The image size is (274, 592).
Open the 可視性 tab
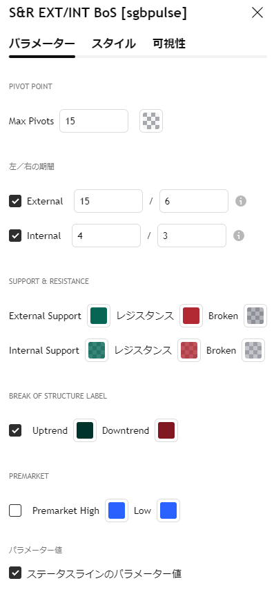click(169, 44)
